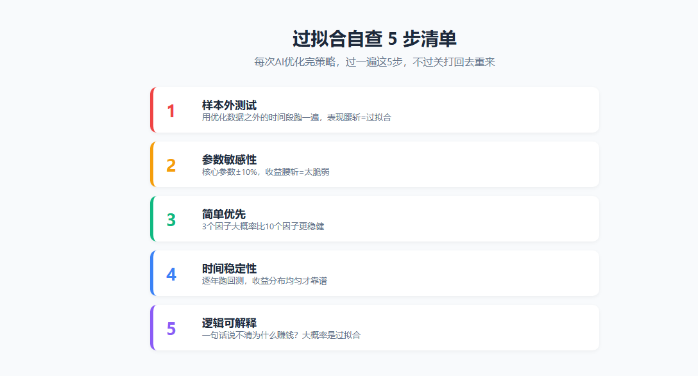Click the orange number 2 badge
The image size is (698, 376).
(171, 165)
